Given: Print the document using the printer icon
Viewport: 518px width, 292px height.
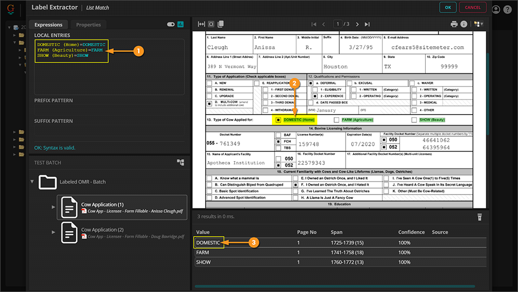Looking at the screenshot, I should tap(454, 24).
